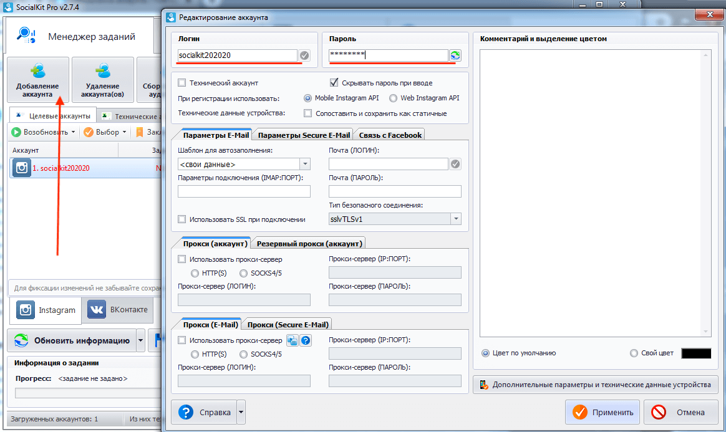The image size is (726, 432).
Task: Click the Update information button
Action: pyautogui.click(x=72, y=341)
